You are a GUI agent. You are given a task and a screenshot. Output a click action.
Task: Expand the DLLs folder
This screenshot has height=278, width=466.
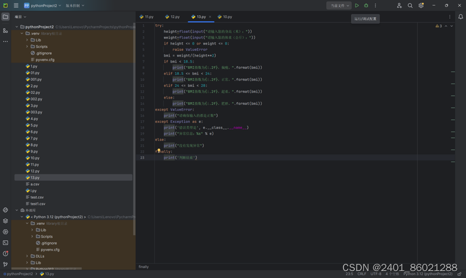coord(27,256)
